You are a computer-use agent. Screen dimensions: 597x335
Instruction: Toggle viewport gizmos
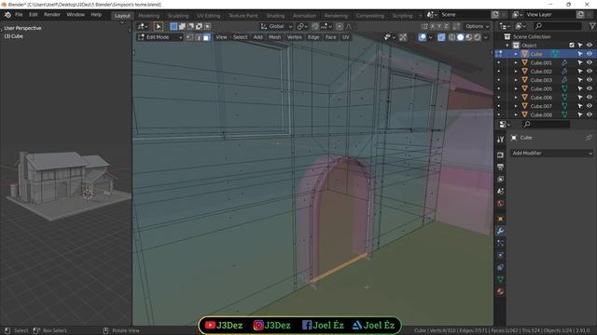click(x=403, y=37)
